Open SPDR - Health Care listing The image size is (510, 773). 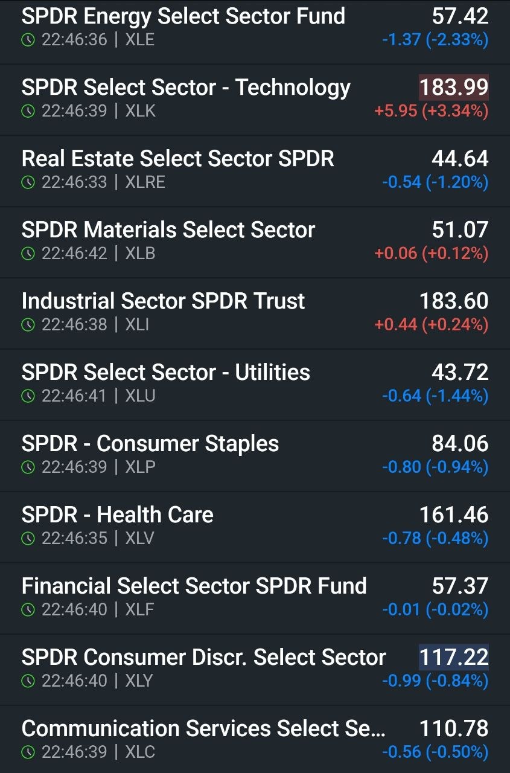255,527
